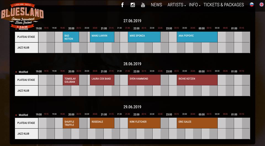
Task: Open the News menu item
Action: (x=157, y=5)
